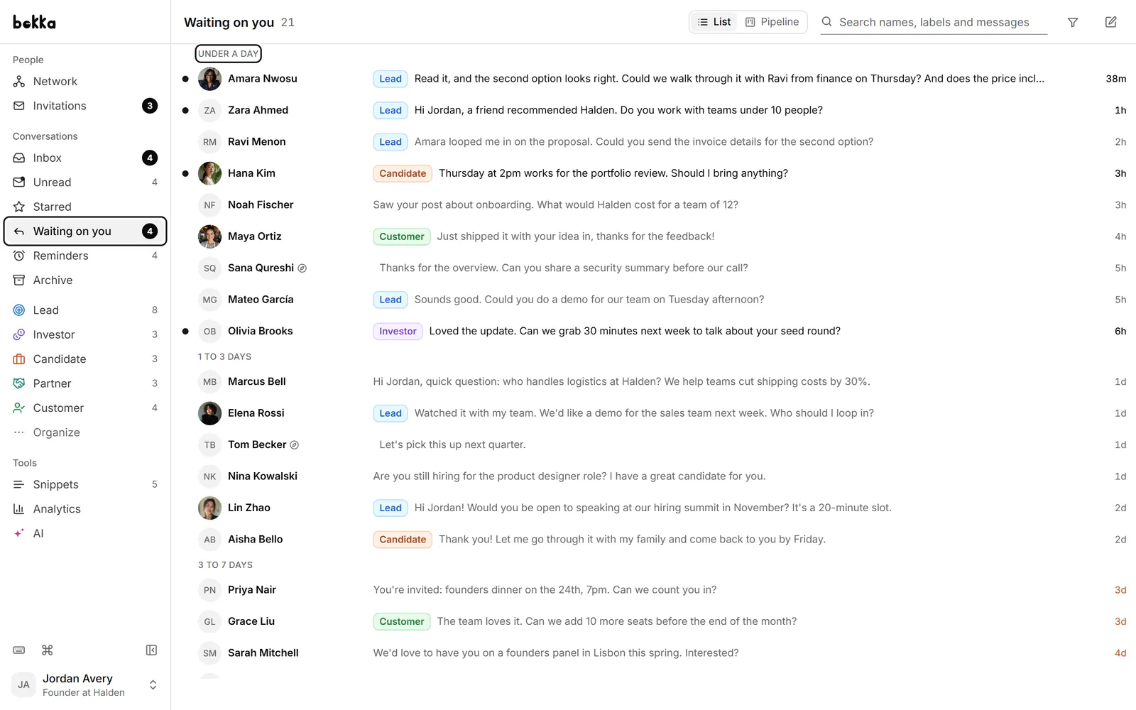Switch to List view
Screen dimensions: 1136x710
click(x=714, y=22)
